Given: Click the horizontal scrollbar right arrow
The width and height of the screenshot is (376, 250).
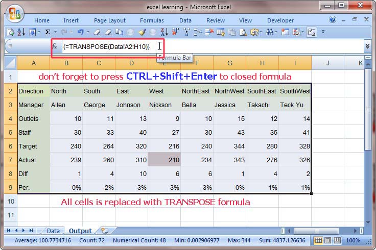Looking at the screenshot, I should [x=355, y=231].
